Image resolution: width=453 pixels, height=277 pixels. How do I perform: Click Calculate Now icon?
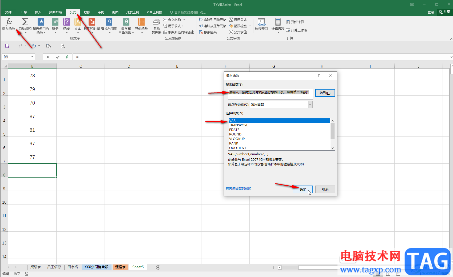point(288,22)
